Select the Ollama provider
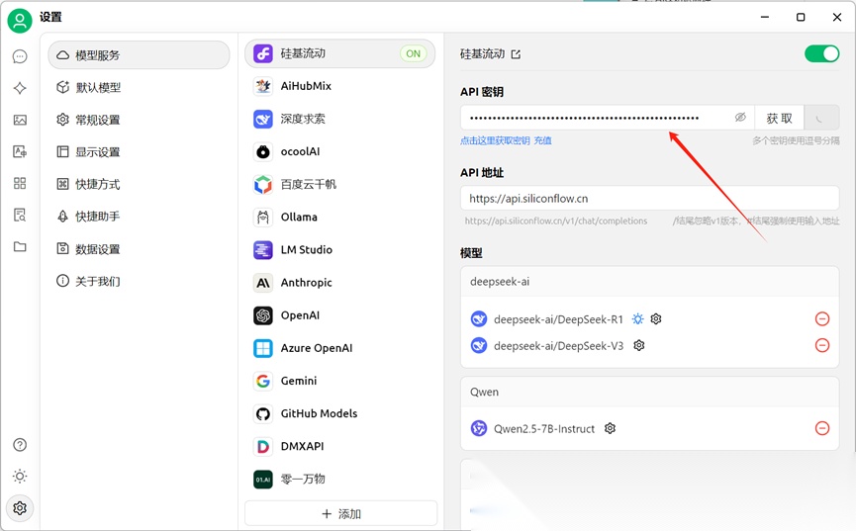 coord(339,217)
